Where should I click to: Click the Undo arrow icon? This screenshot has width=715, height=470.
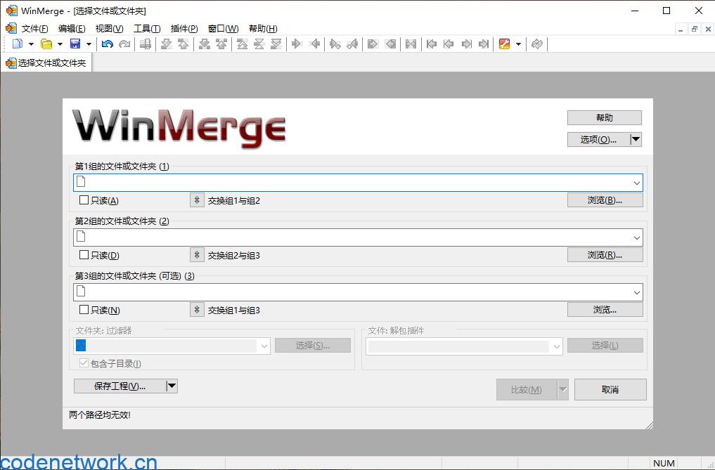(x=107, y=44)
